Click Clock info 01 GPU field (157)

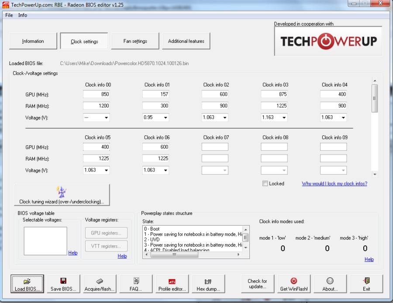(155, 94)
